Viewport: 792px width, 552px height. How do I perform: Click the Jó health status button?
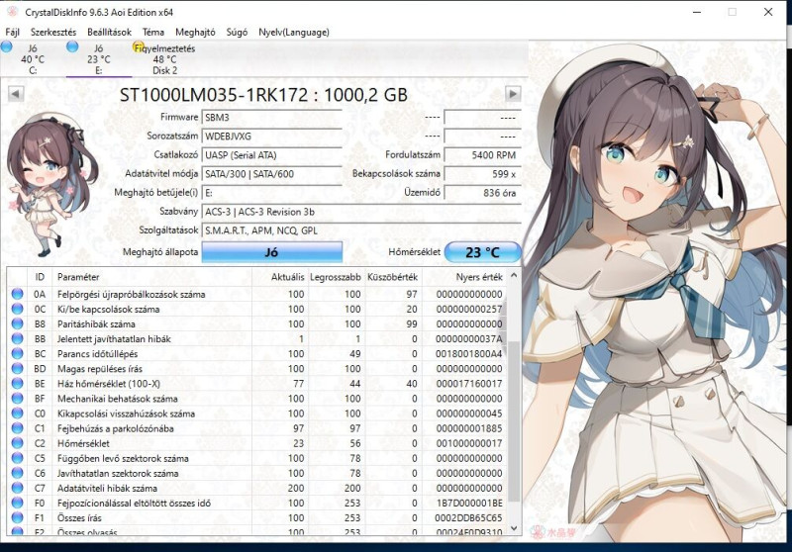point(271,252)
